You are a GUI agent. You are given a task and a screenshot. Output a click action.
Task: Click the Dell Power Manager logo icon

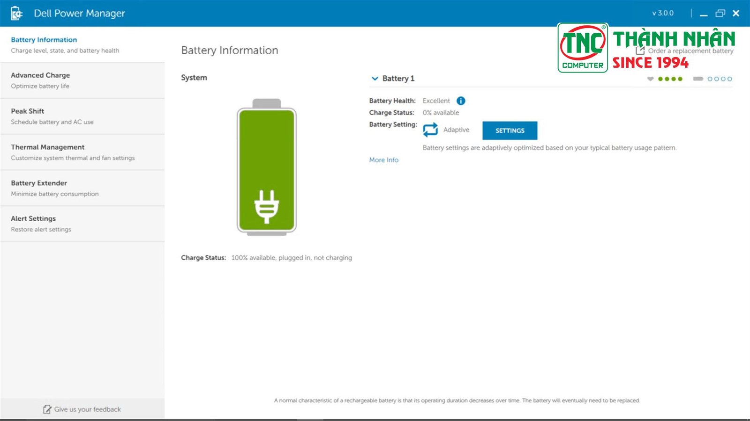(x=16, y=14)
